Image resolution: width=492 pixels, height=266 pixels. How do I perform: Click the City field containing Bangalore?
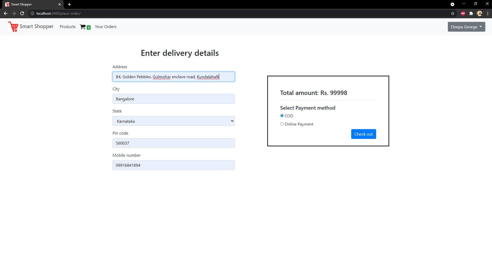(174, 99)
